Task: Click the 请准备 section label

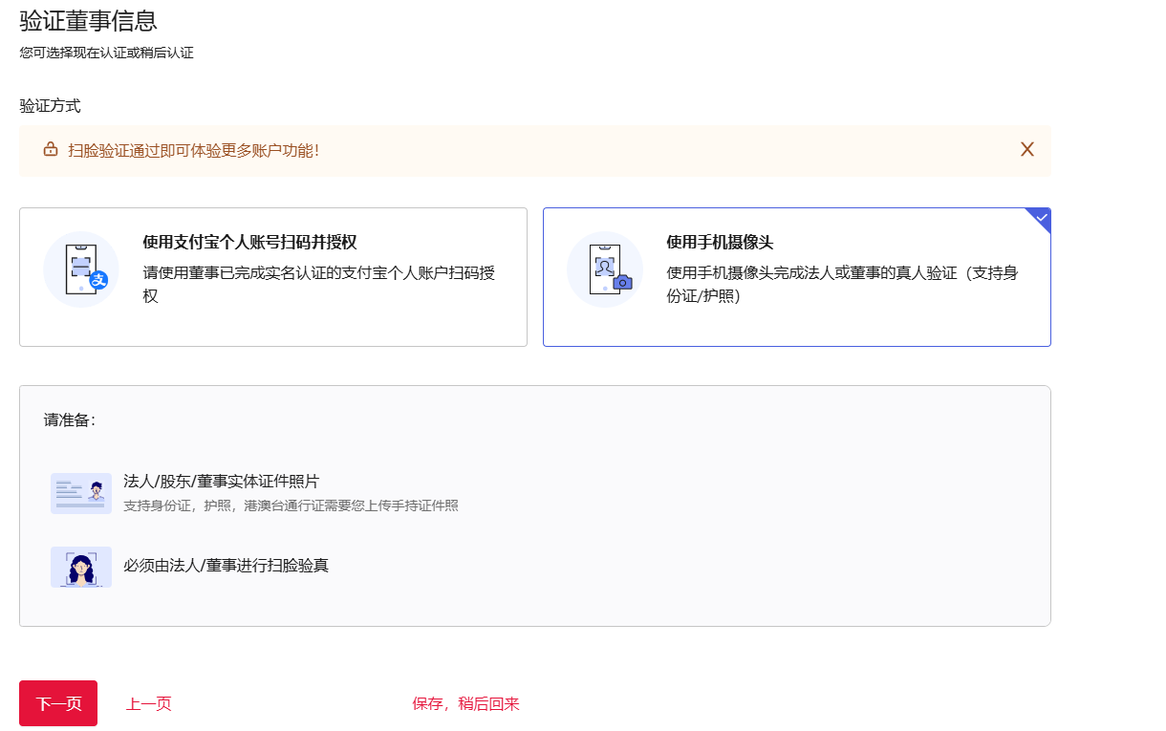Action: coord(69,420)
